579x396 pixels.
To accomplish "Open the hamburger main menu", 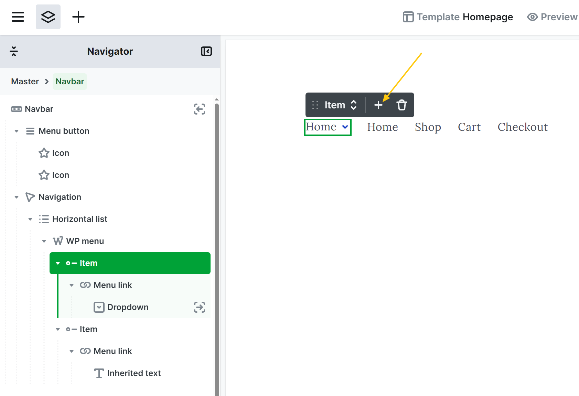I will point(18,17).
